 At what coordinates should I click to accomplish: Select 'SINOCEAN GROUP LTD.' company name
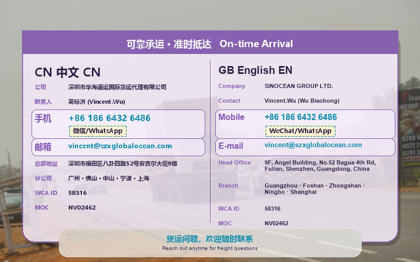pos(299,86)
